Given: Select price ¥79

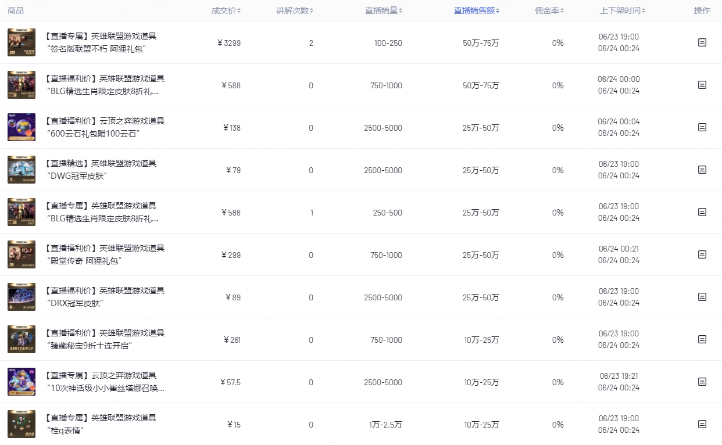Looking at the screenshot, I should click(x=233, y=170).
